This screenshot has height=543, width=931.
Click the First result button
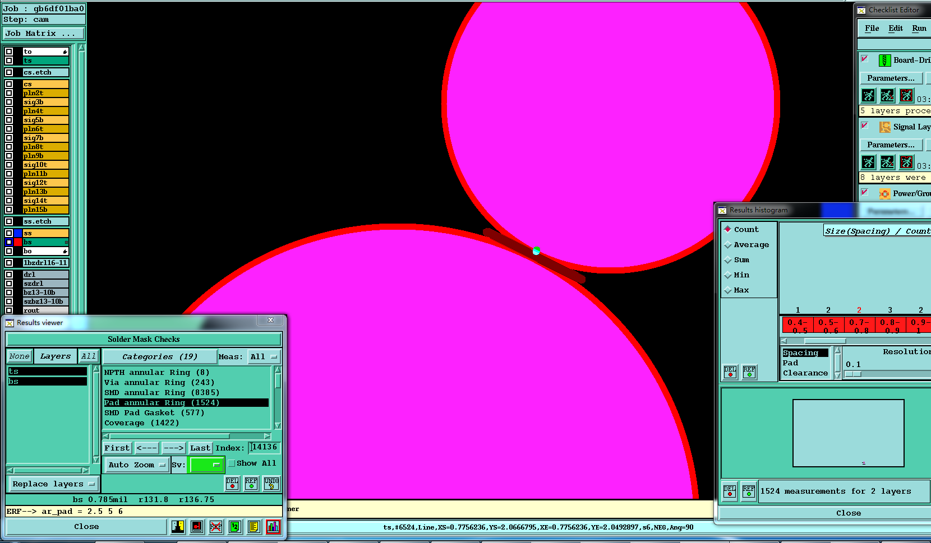click(x=117, y=448)
